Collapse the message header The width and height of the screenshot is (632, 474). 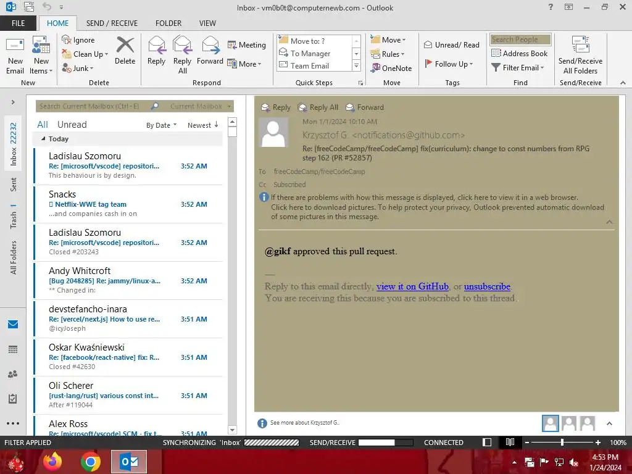609,222
